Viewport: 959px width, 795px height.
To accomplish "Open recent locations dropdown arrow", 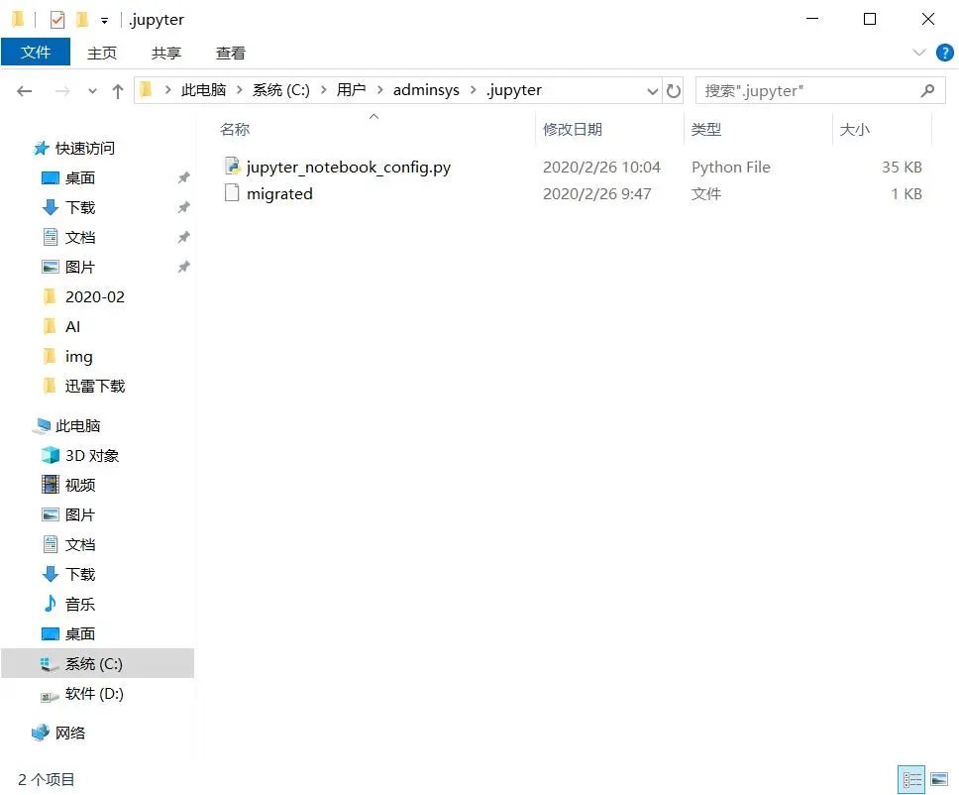I will point(92,90).
